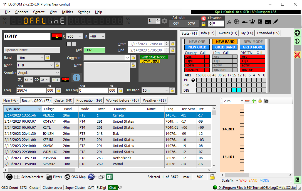
Task: Toggle the Band field lock
Action: point(47,58)
